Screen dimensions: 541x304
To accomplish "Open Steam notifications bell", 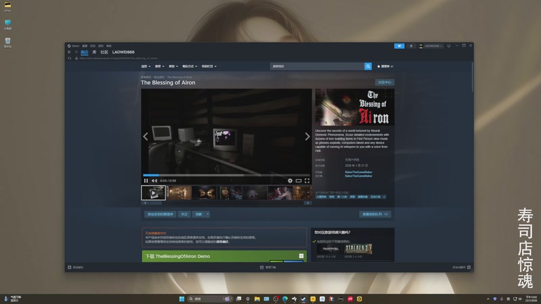I will tap(411, 46).
